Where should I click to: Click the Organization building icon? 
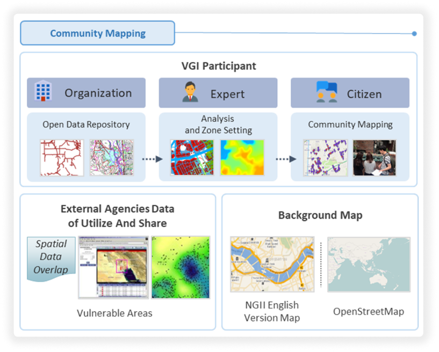44,92
